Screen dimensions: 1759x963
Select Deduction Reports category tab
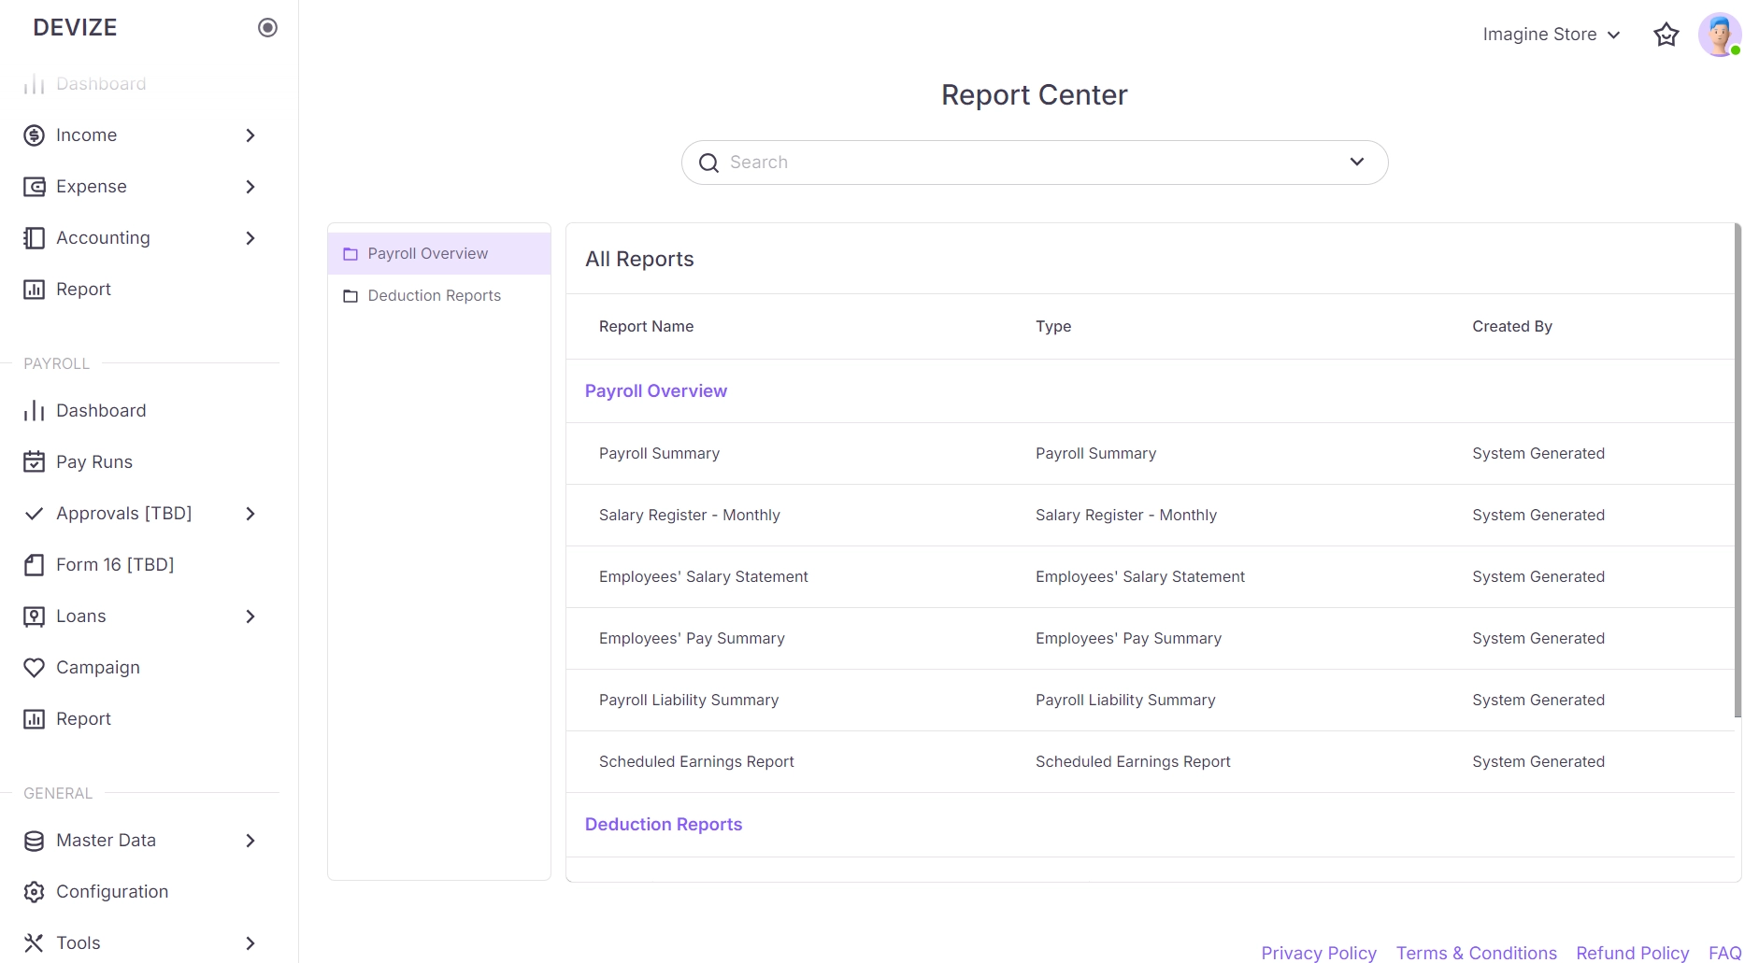(439, 296)
